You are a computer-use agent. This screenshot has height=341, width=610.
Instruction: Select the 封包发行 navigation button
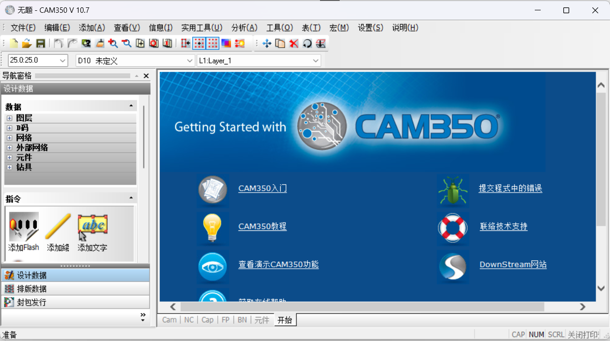pyautogui.click(x=76, y=302)
